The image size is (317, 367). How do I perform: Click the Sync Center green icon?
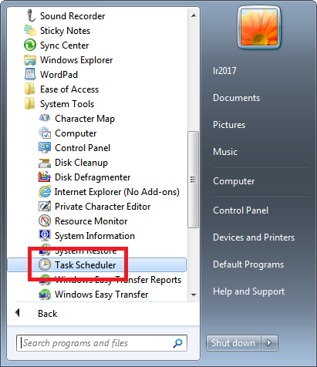coord(30,45)
